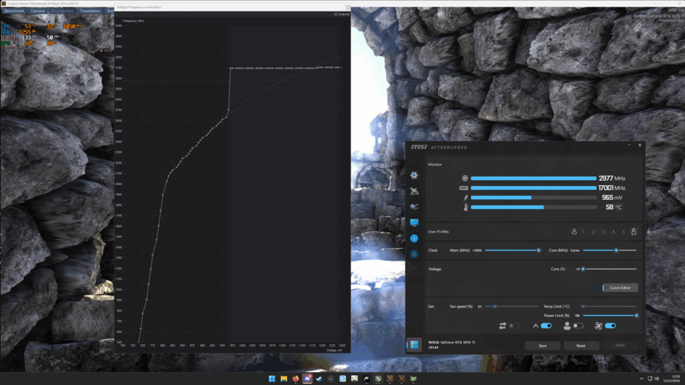Expand the system tray hidden icons chevron
This screenshot has height=385, width=685.
point(642,378)
